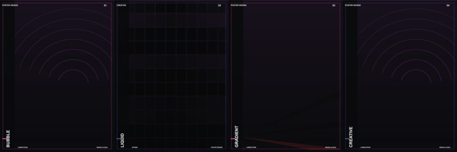Screen dimensions: 457x152
Task: Click the CREATIVE header on the second poster
Action: pos(121,5)
